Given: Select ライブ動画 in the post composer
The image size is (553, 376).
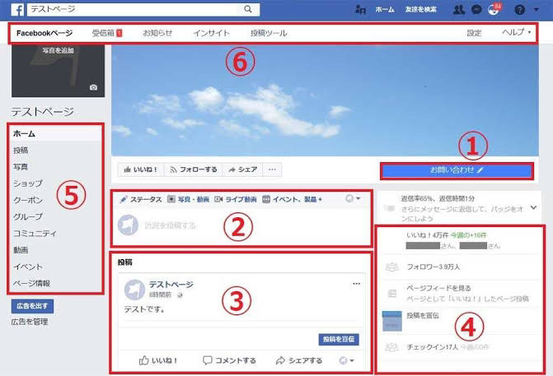Looking at the screenshot, I should point(235,199).
